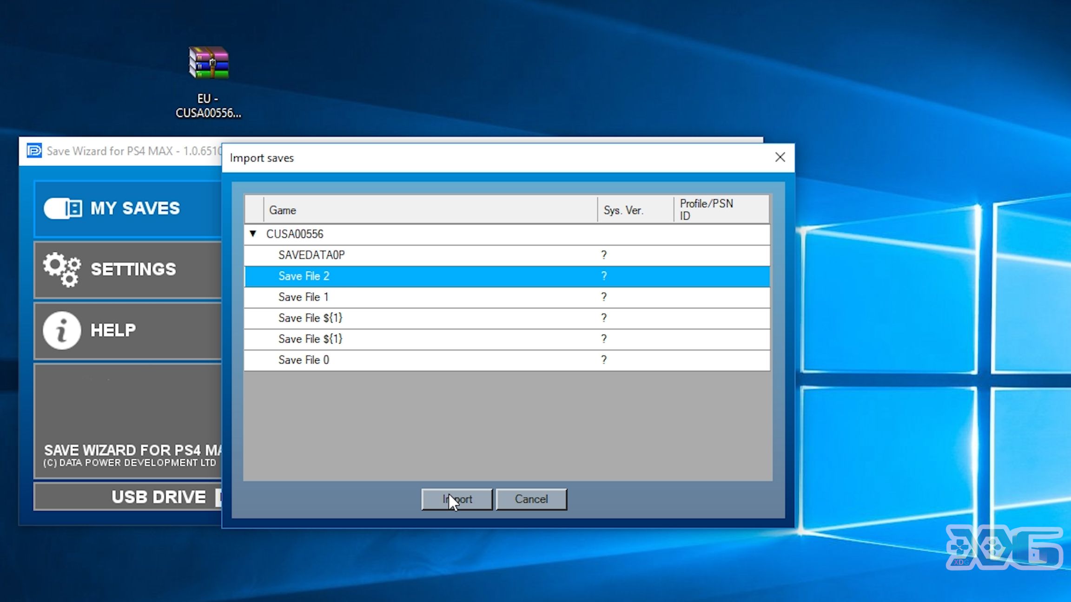The height and width of the screenshot is (602, 1071).
Task: Click the 'Import saves' dialog title
Action: 262,158
